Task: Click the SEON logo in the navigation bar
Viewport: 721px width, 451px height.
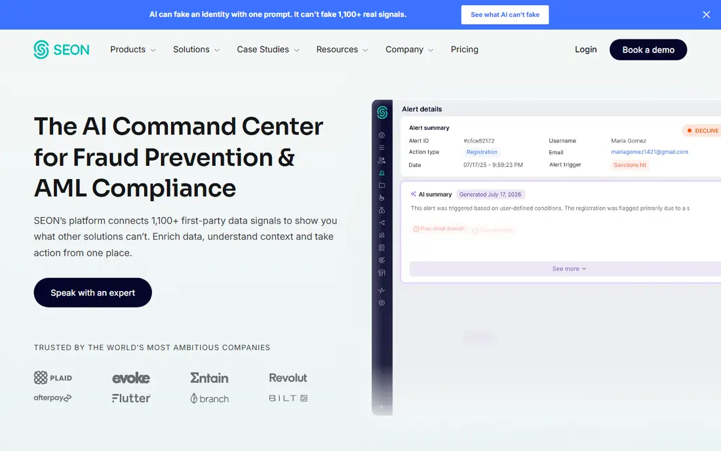Action: point(62,50)
